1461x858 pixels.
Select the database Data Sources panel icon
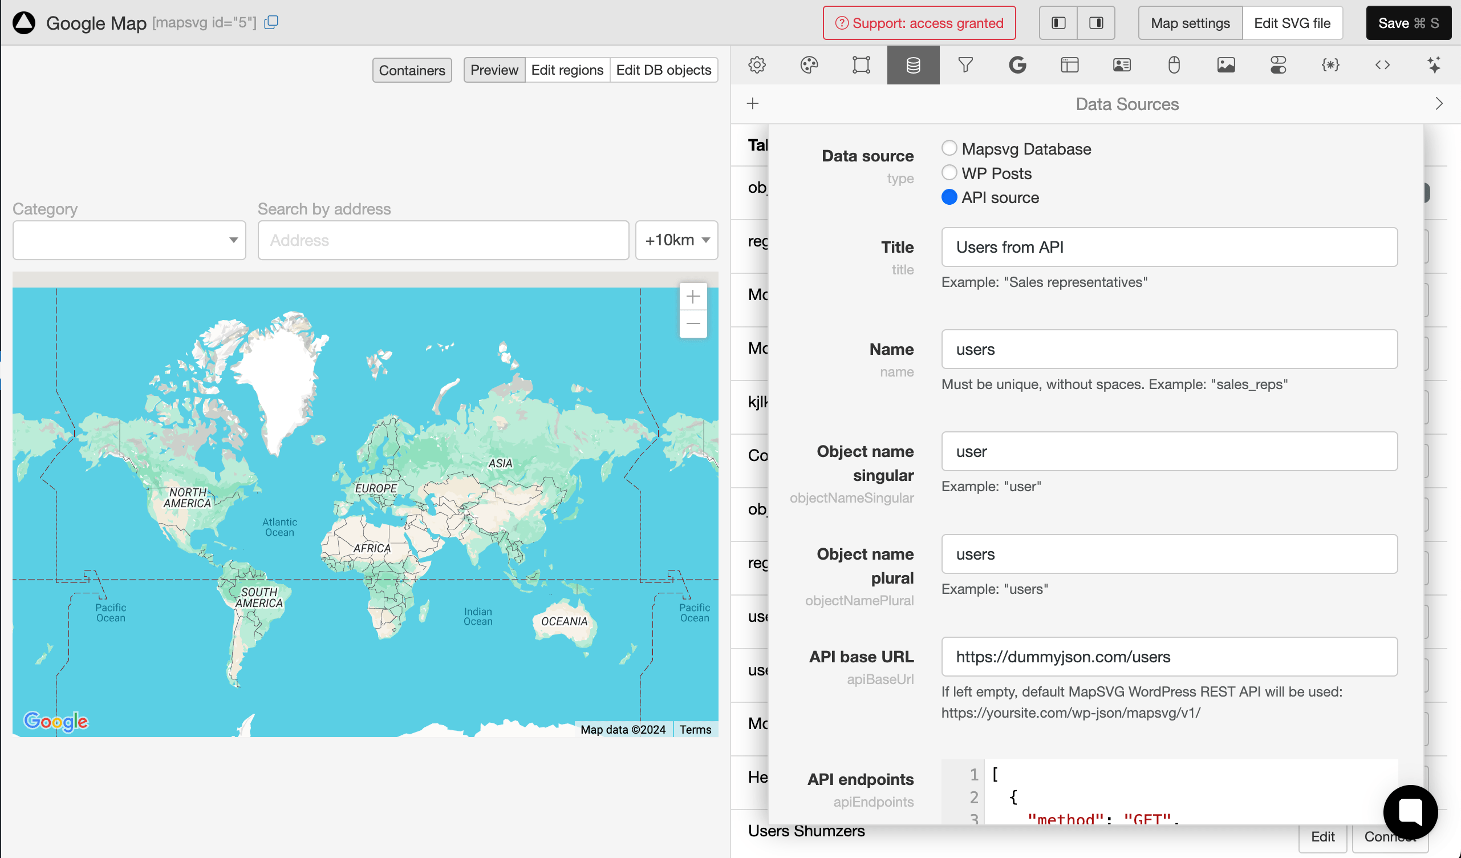(x=912, y=65)
